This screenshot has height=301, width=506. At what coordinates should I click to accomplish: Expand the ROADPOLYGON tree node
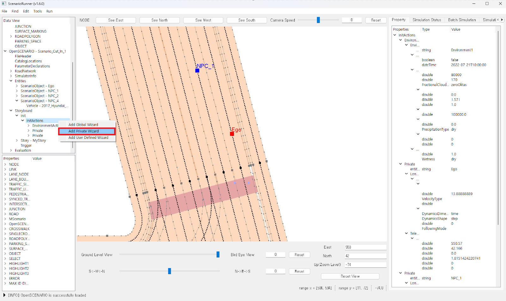[11, 36]
